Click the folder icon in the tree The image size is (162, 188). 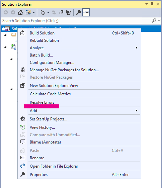coord(13,35)
